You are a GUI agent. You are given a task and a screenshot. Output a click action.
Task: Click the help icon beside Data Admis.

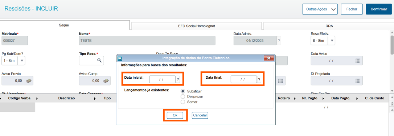coord(279,41)
